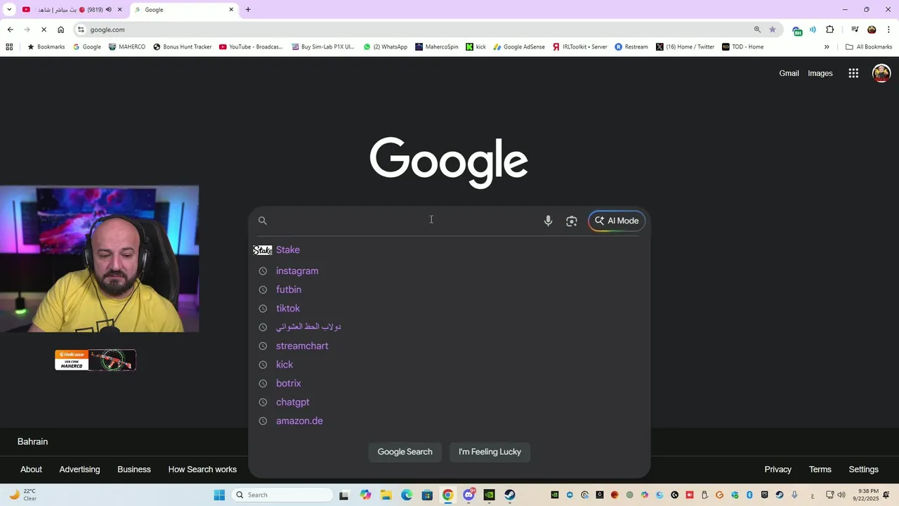Select the Arabic text search suggestion
899x506 pixels.
pyautogui.click(x=449, y=327)
